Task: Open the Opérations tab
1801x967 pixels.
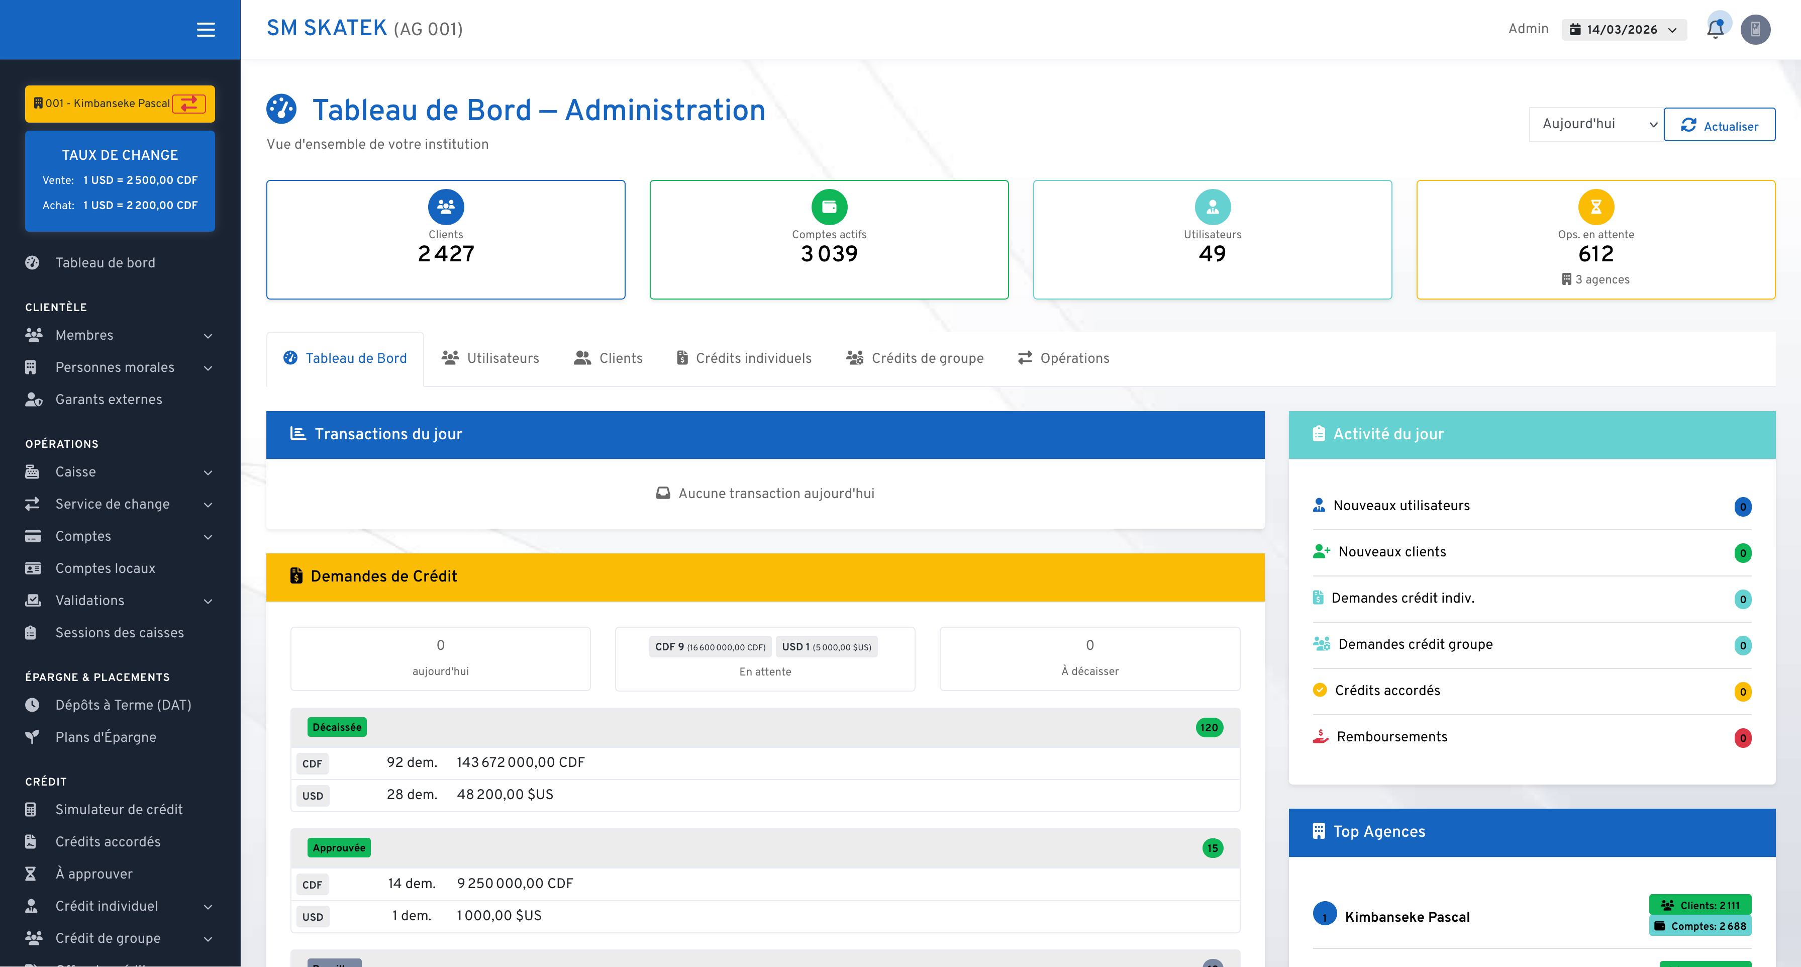Action: coord(1063,358)
